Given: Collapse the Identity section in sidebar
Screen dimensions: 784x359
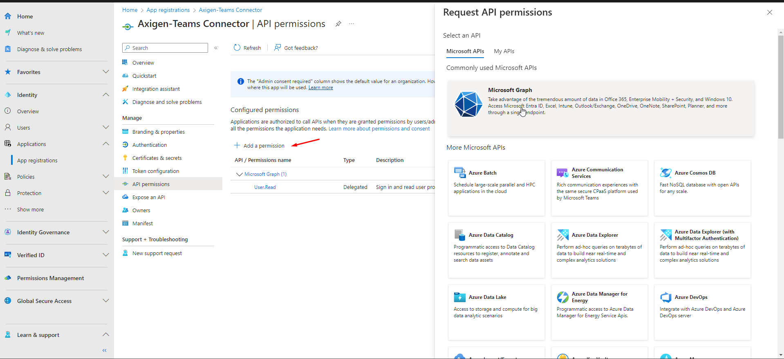Looking at the screenshot, I should (106, 95).
